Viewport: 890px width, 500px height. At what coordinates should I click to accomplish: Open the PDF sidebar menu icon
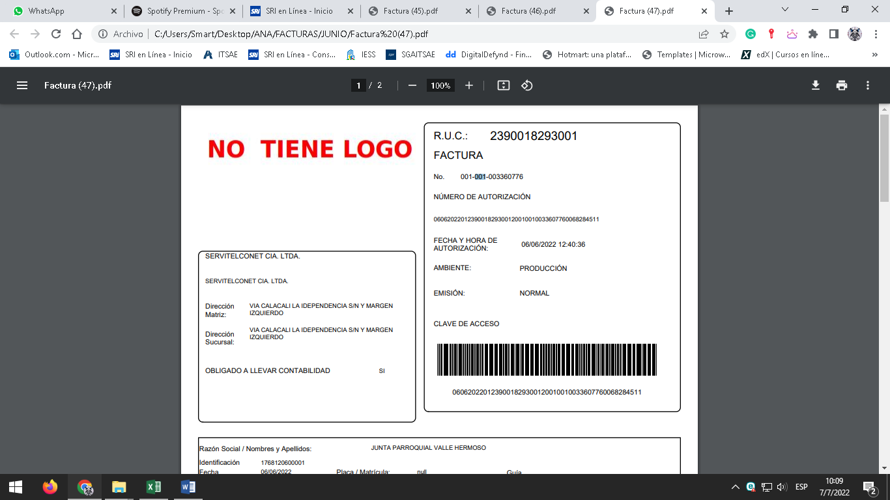[x=22, y=85]
